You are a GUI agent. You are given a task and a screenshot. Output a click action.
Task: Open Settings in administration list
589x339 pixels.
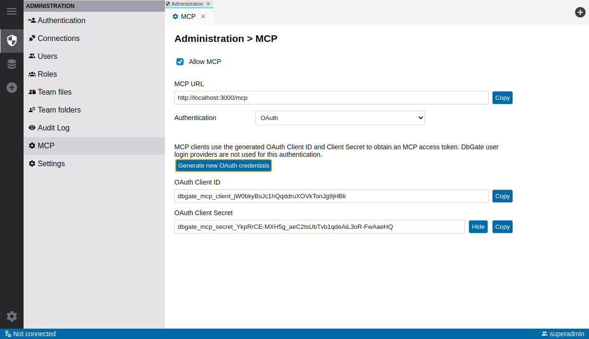pos(94,163)
